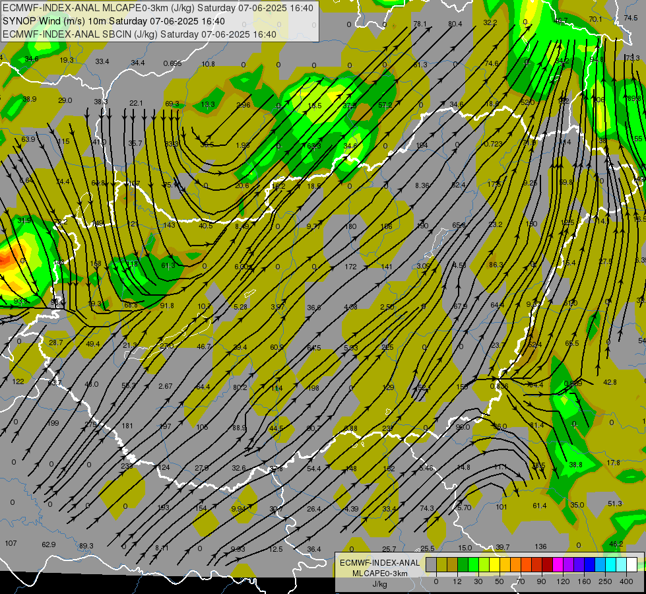This screenshot has width=646, height=594.
Task: Select the red-orange legend swatch at value 70
Action: coord(526,564)
